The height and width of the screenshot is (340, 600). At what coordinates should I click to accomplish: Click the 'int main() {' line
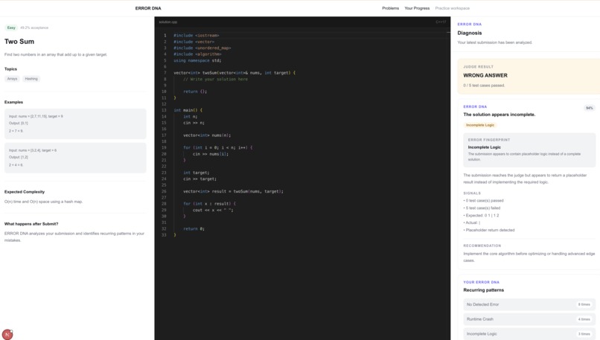[188, 110]
